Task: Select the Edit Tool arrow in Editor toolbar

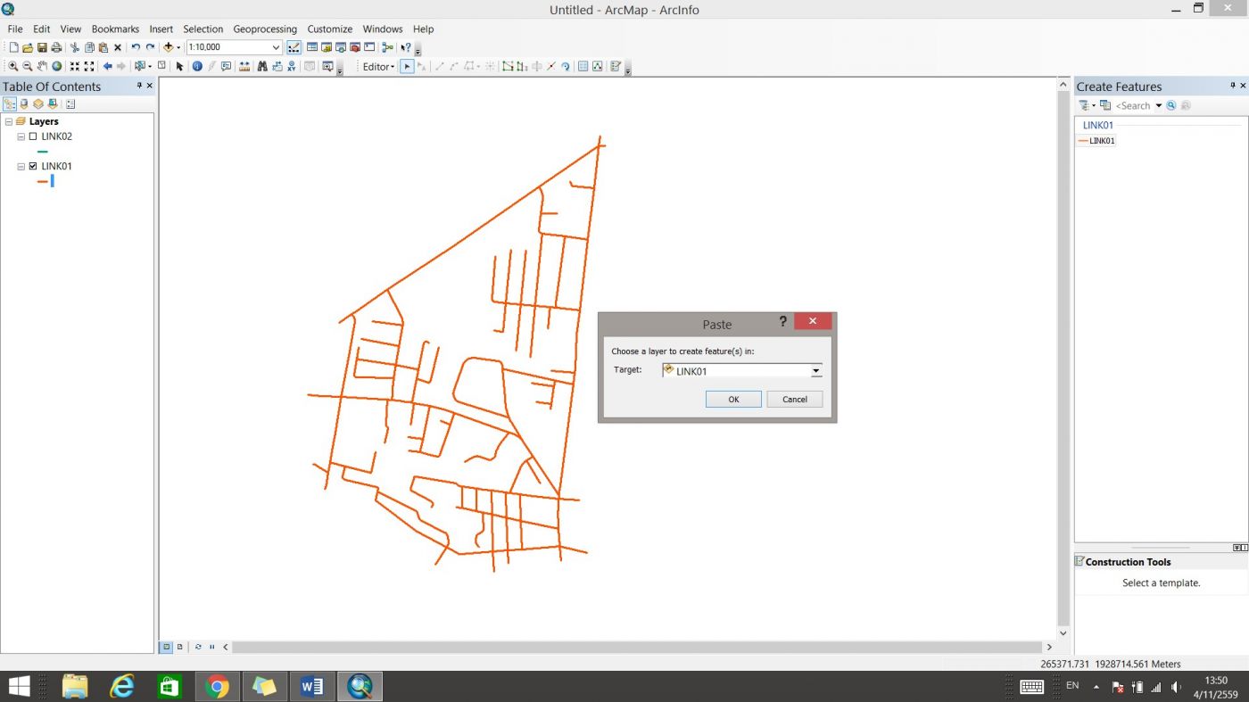Action: [x=407, y=67]
